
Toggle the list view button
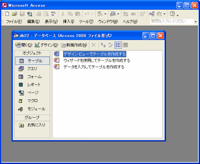coord(118,45)
